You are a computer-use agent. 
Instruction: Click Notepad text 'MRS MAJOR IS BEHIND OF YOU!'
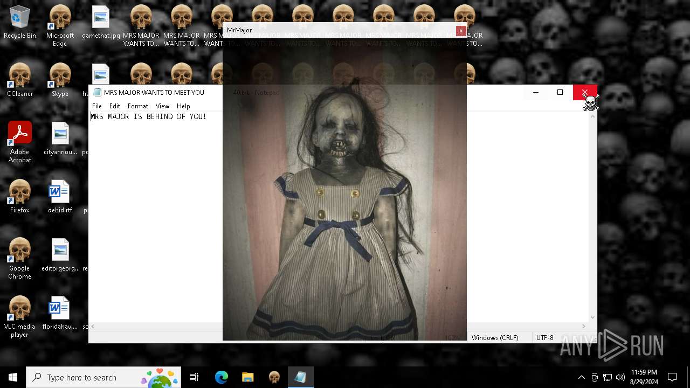[149, 116]
